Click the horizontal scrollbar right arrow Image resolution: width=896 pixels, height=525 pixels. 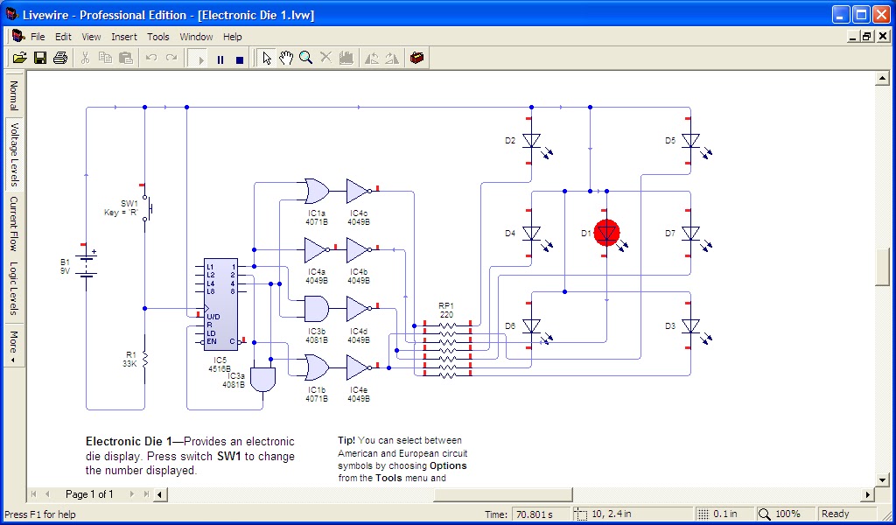(x=868, y=494)
